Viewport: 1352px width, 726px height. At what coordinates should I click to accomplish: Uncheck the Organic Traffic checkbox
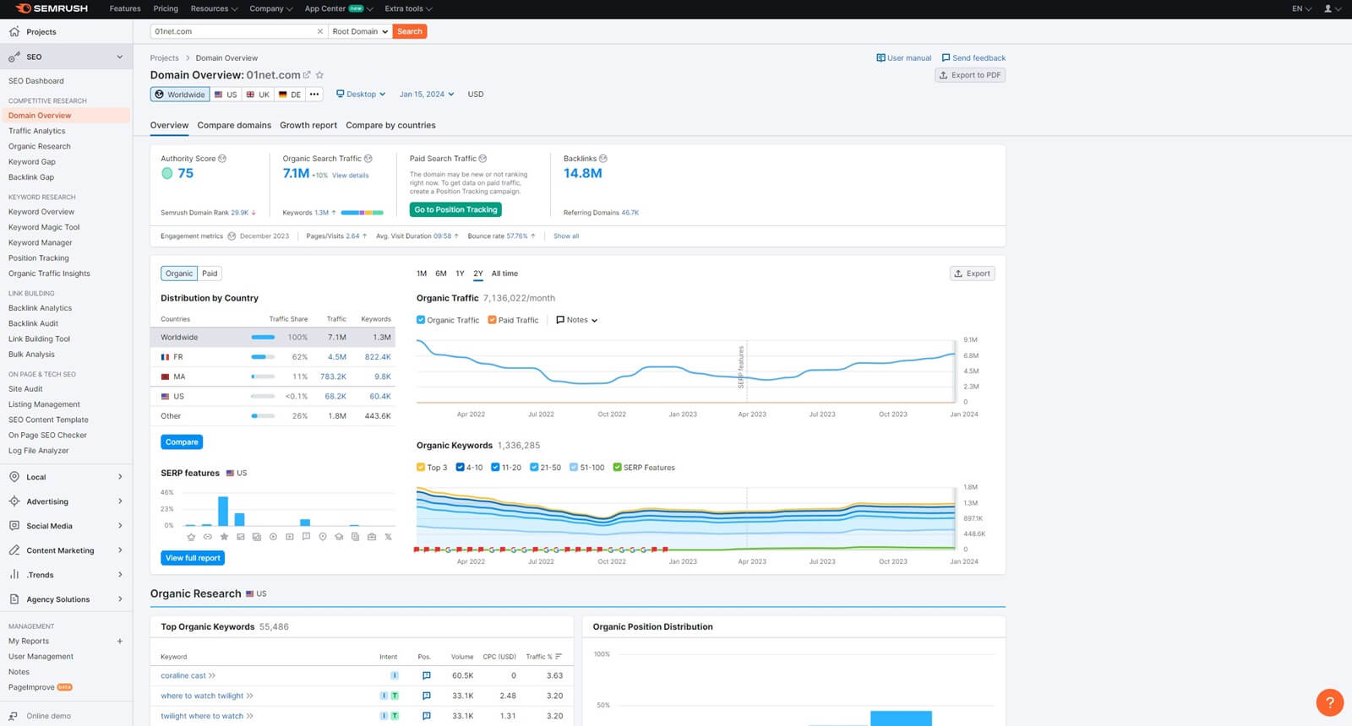[421, 320]
